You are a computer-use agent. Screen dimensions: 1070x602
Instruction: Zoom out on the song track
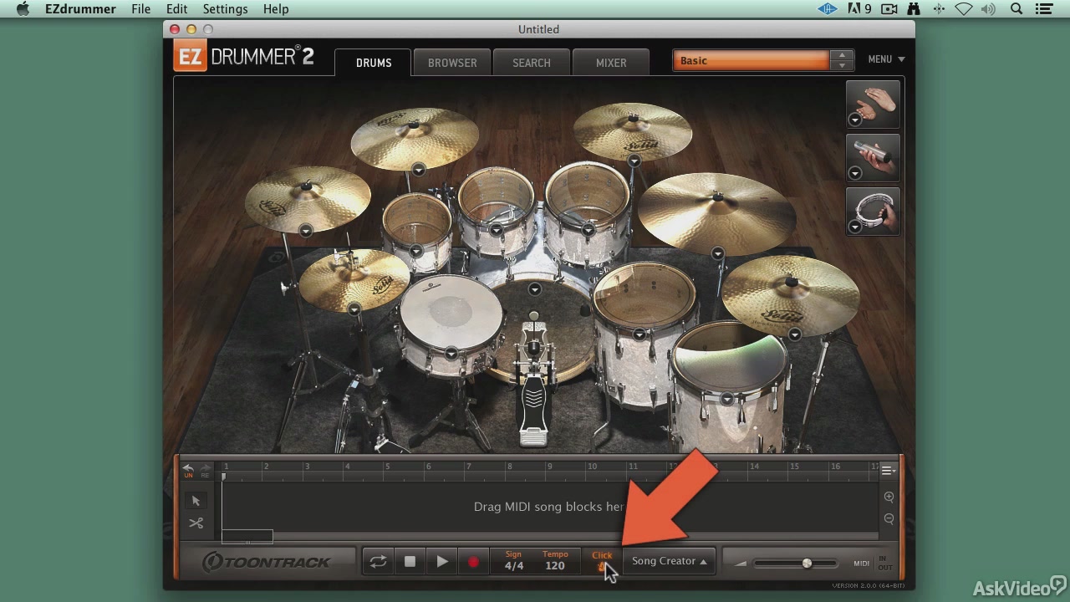[889, 519]
